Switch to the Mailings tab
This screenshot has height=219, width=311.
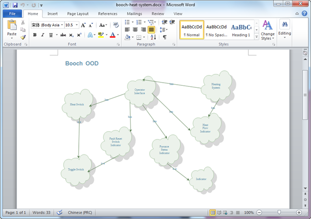click(134, 13)
